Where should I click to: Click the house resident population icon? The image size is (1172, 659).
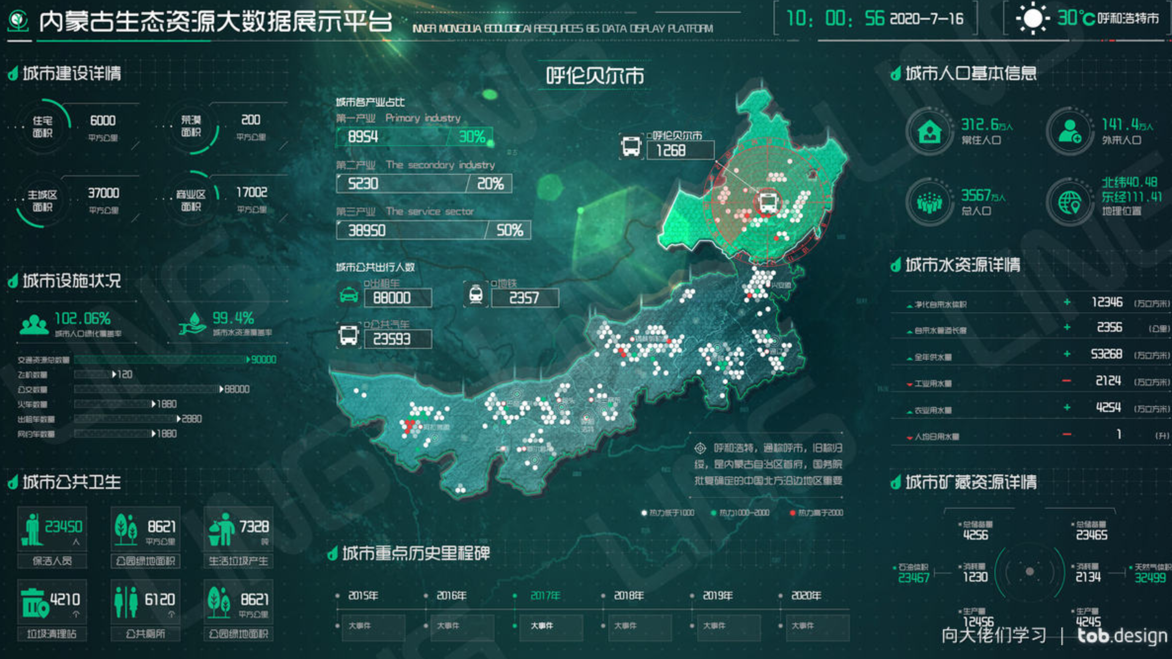point(930,131)
